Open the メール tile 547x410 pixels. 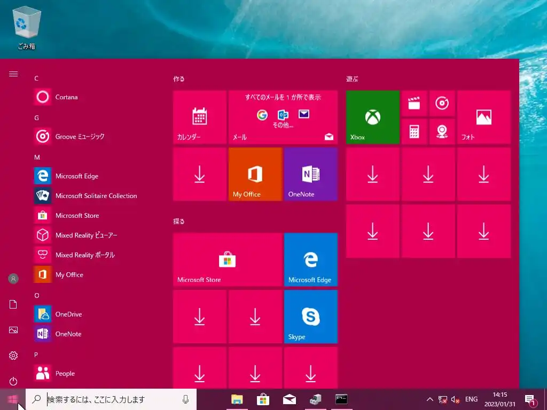pyautogui.click(x=283, y=117)
